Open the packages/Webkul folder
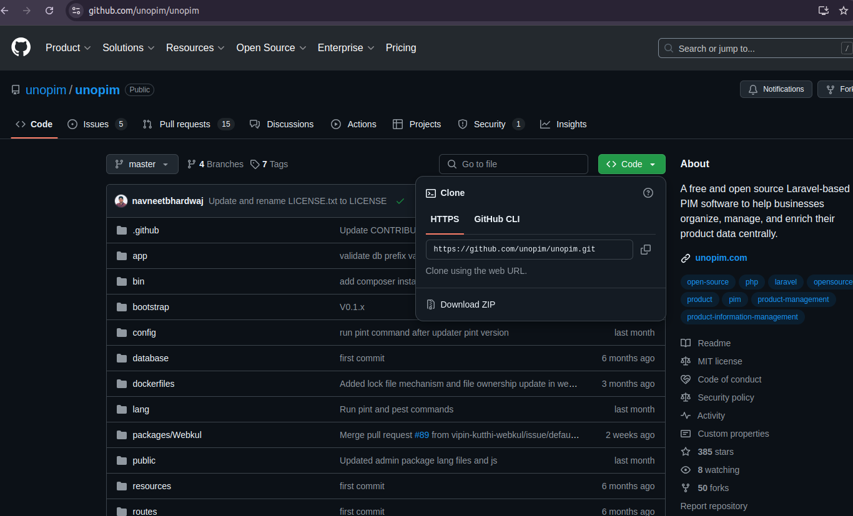This screenshot has height=516, width=853. (x=167, y=435)
